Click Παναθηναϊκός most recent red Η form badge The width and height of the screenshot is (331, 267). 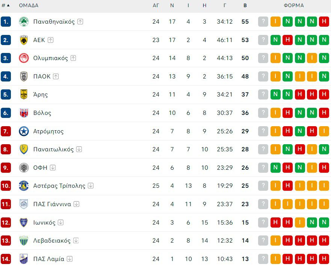(x=323, y=22)
